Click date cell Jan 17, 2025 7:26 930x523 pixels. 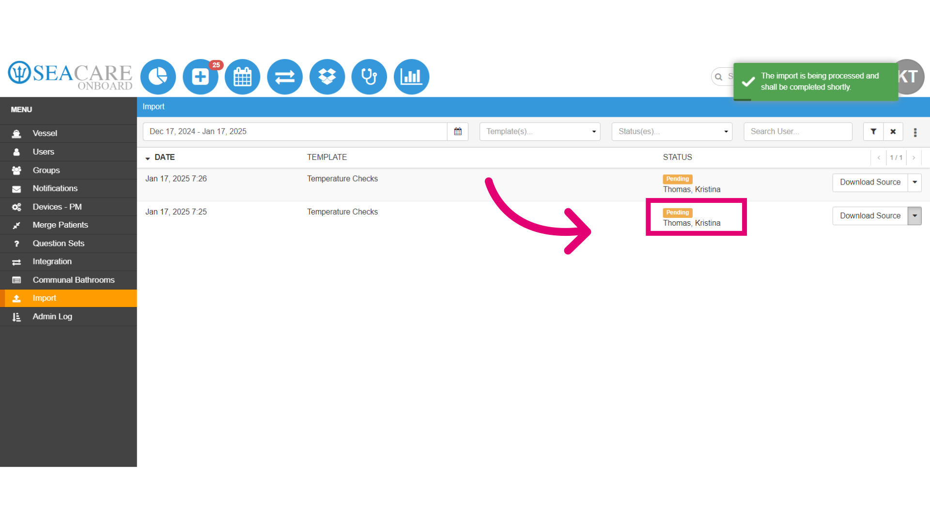(176, 179)
